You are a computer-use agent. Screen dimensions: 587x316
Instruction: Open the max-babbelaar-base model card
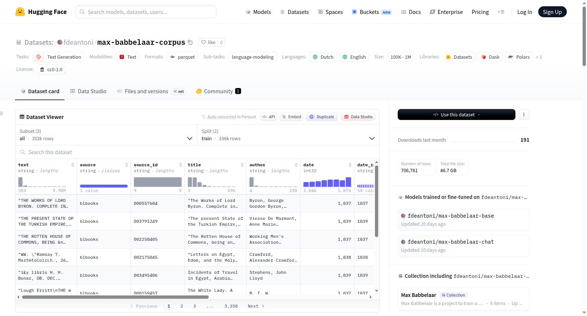463,220
